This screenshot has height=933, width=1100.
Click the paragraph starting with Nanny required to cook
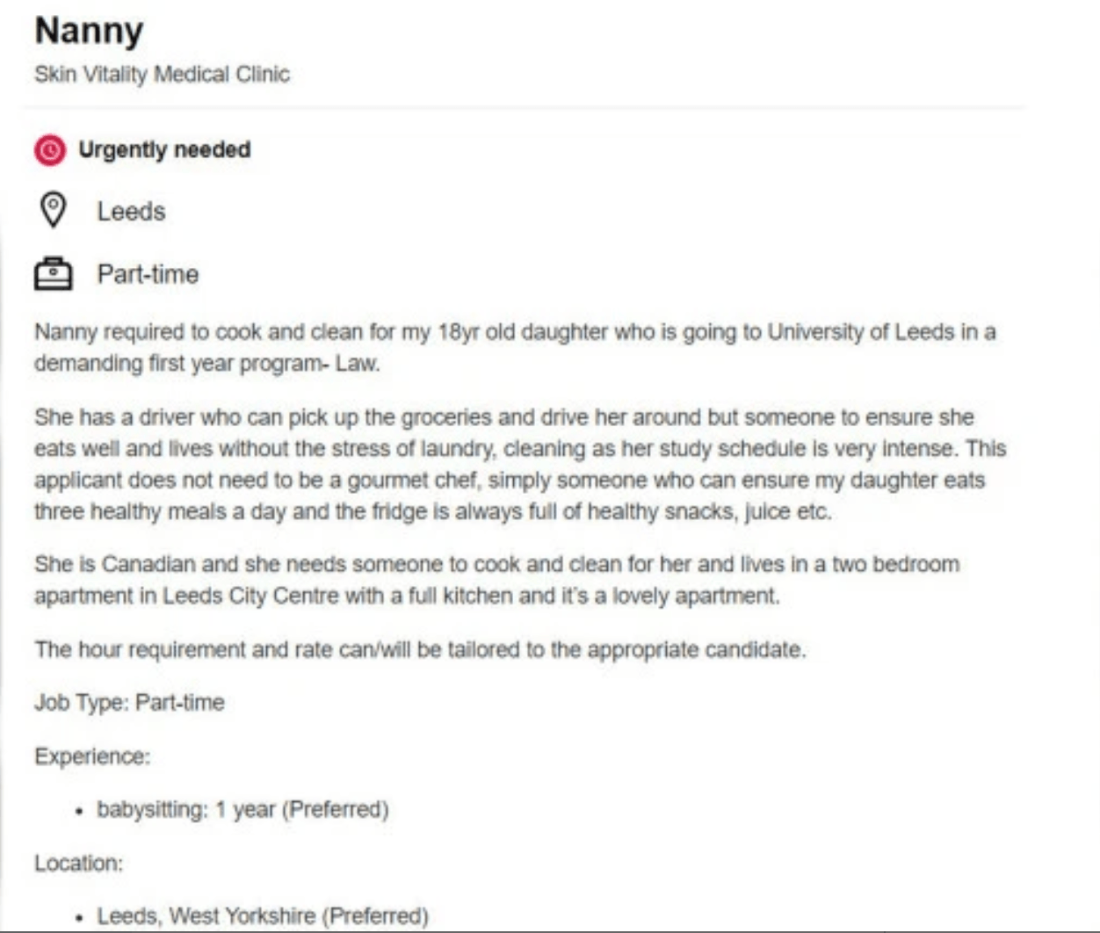pos(515,348)
